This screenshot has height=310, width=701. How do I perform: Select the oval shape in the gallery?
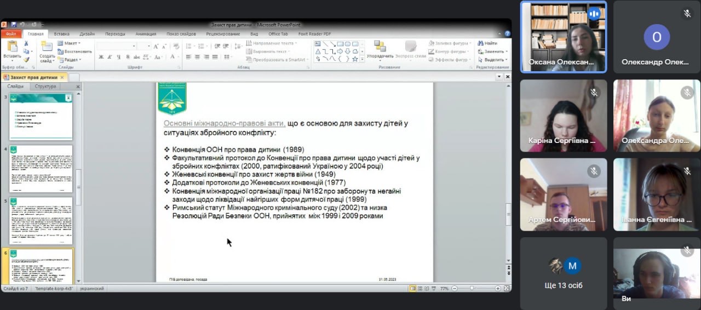pos(347,44)
